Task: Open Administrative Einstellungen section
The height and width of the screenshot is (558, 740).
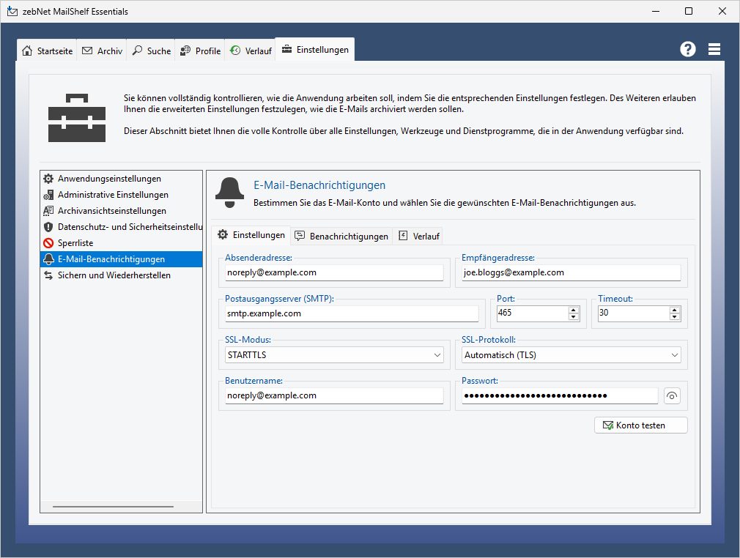Action: [113, 195]
